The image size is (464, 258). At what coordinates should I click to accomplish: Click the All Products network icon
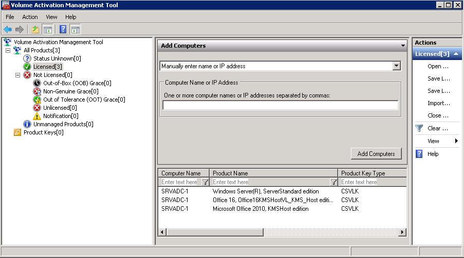coord(17,50)
